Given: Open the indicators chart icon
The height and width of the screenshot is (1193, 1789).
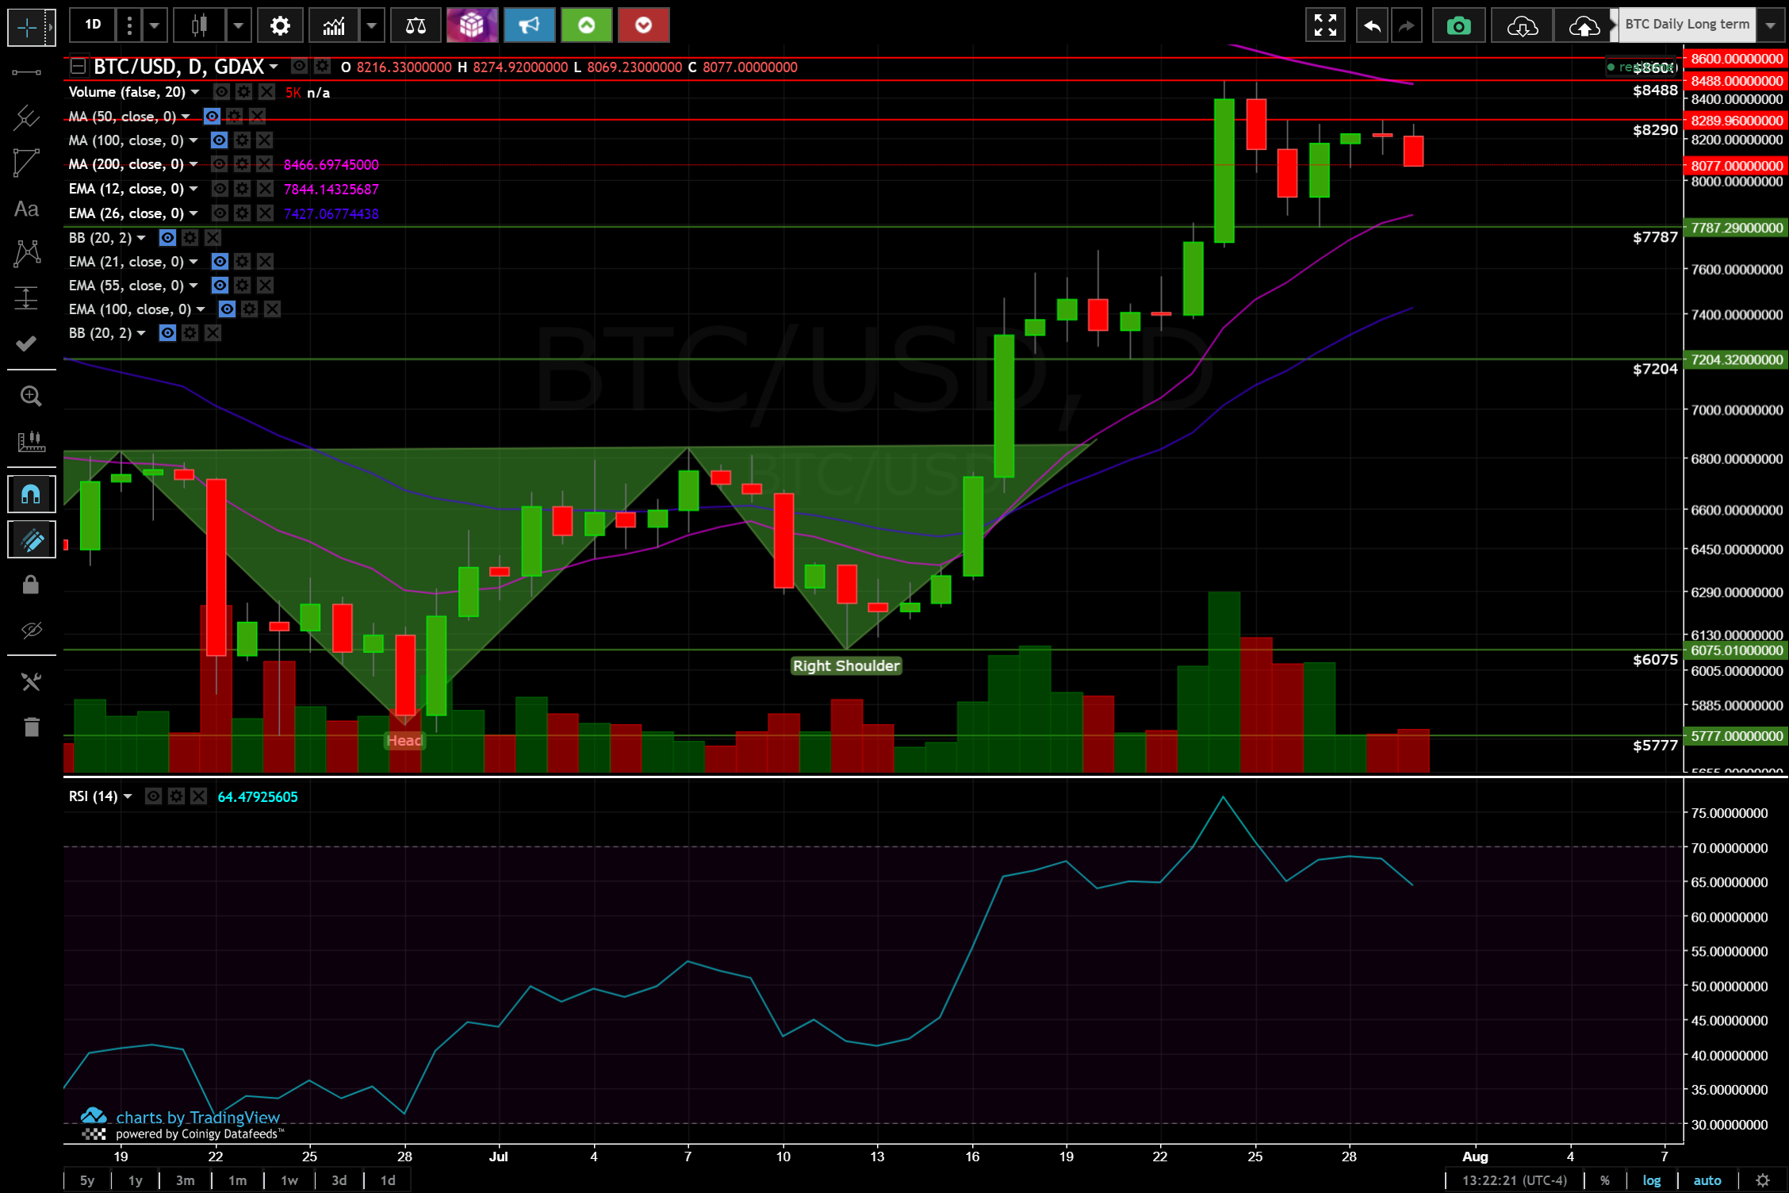Looking at the screenshot, I should coord(334,26).
